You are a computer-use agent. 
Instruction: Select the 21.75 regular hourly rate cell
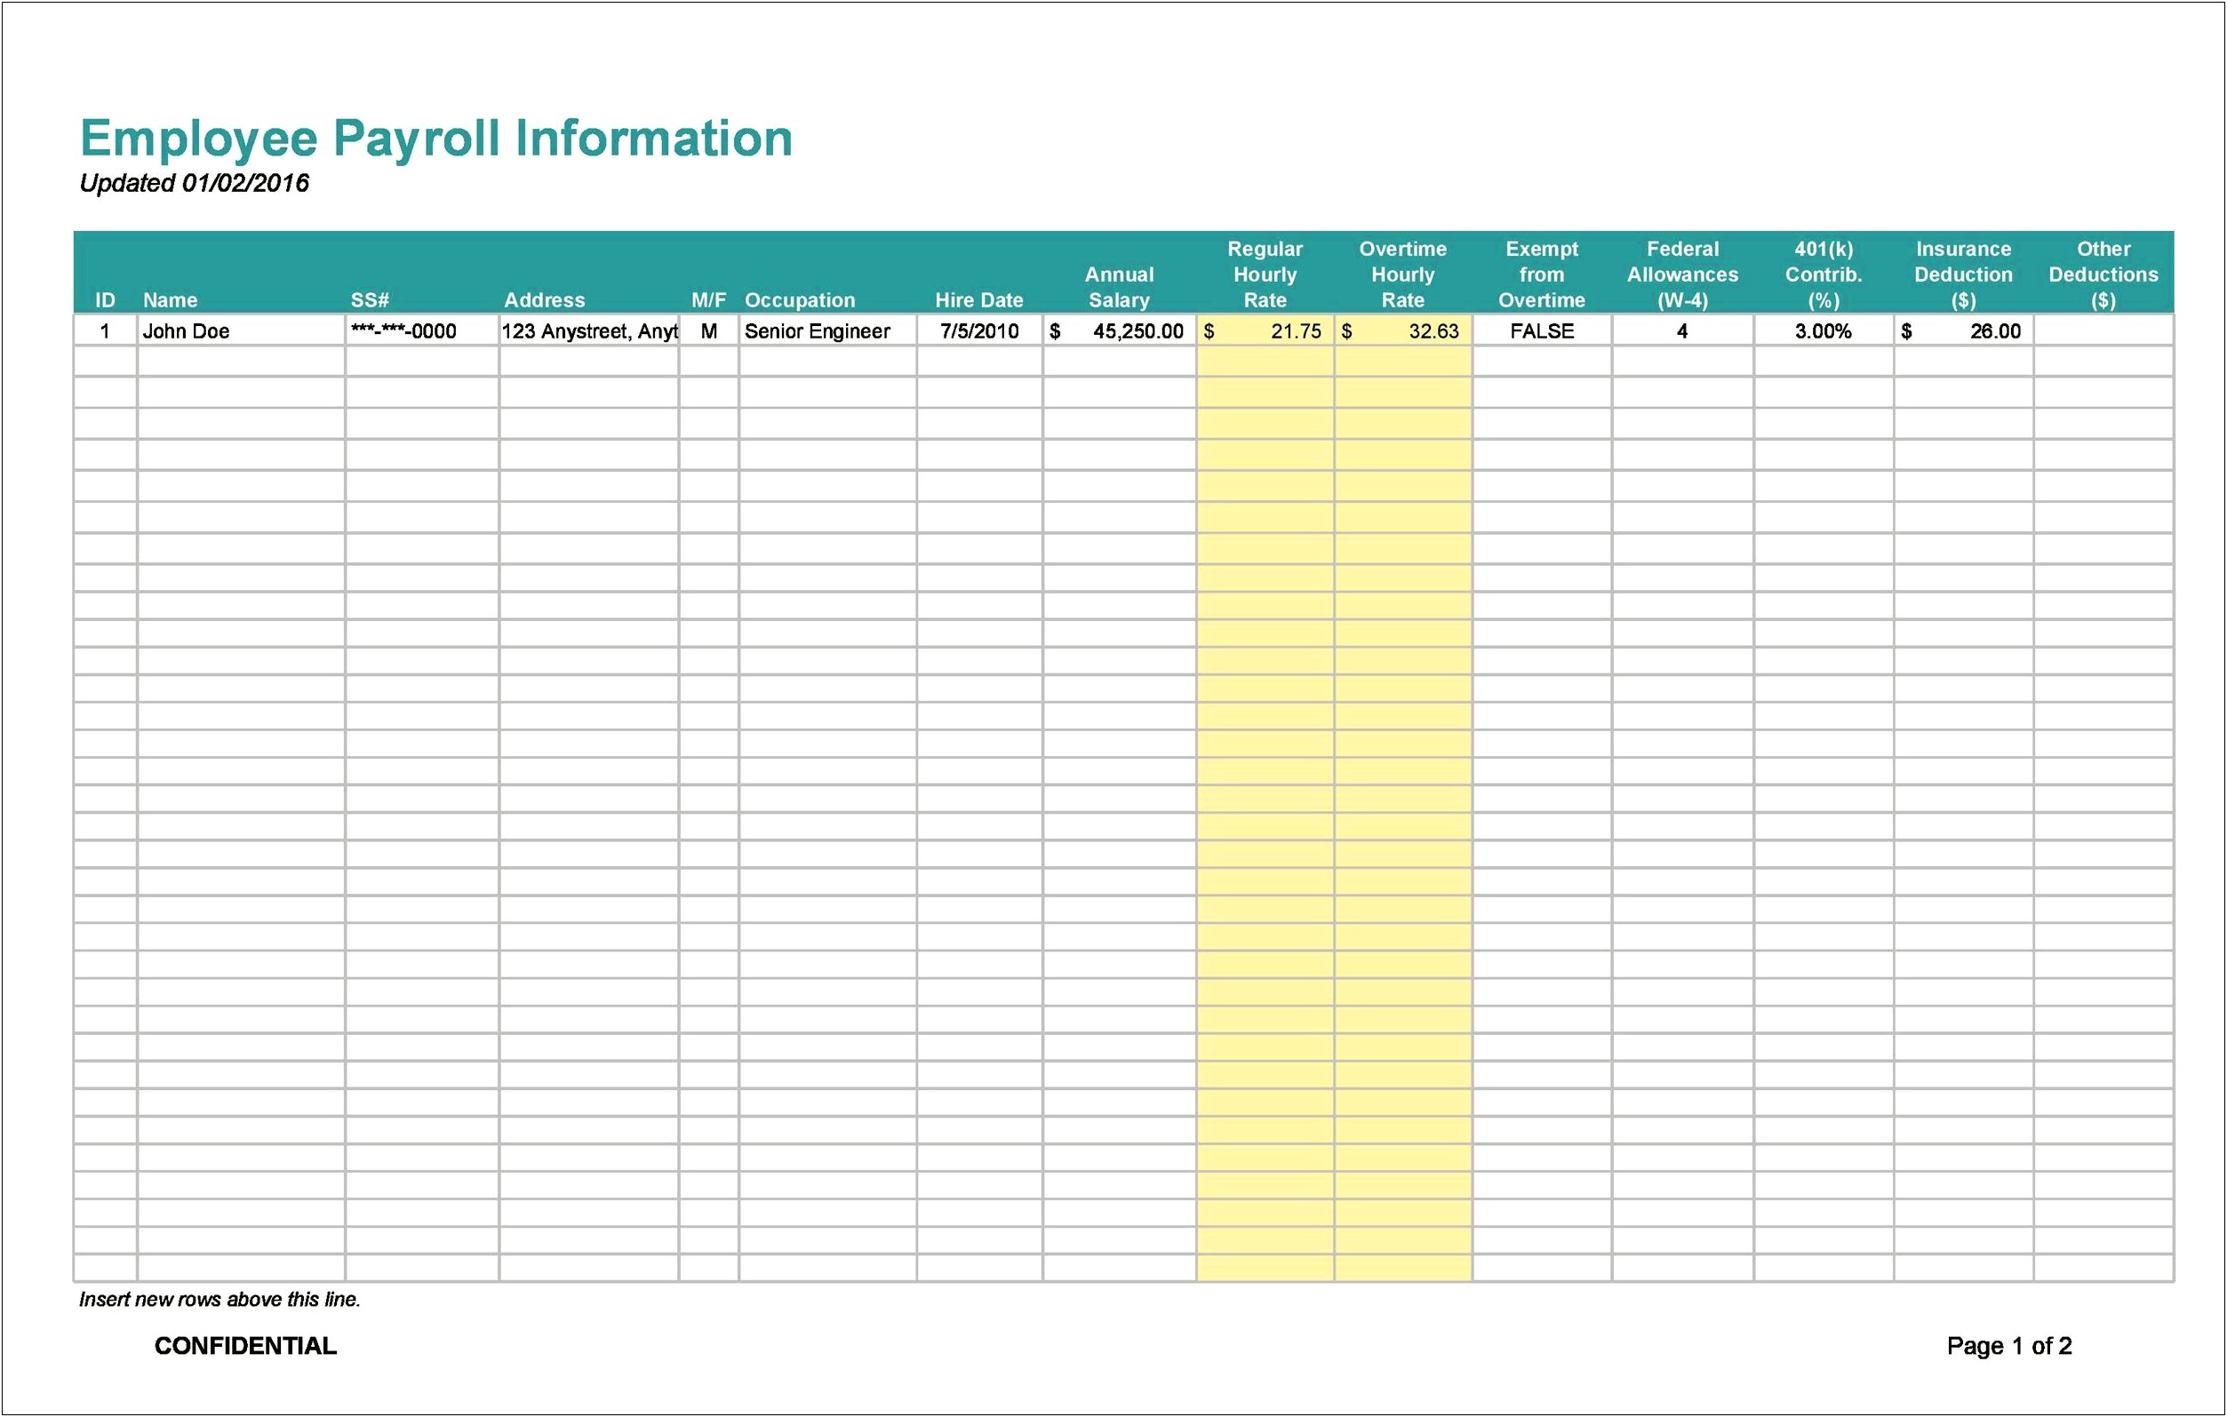(x=1265, y=330)
